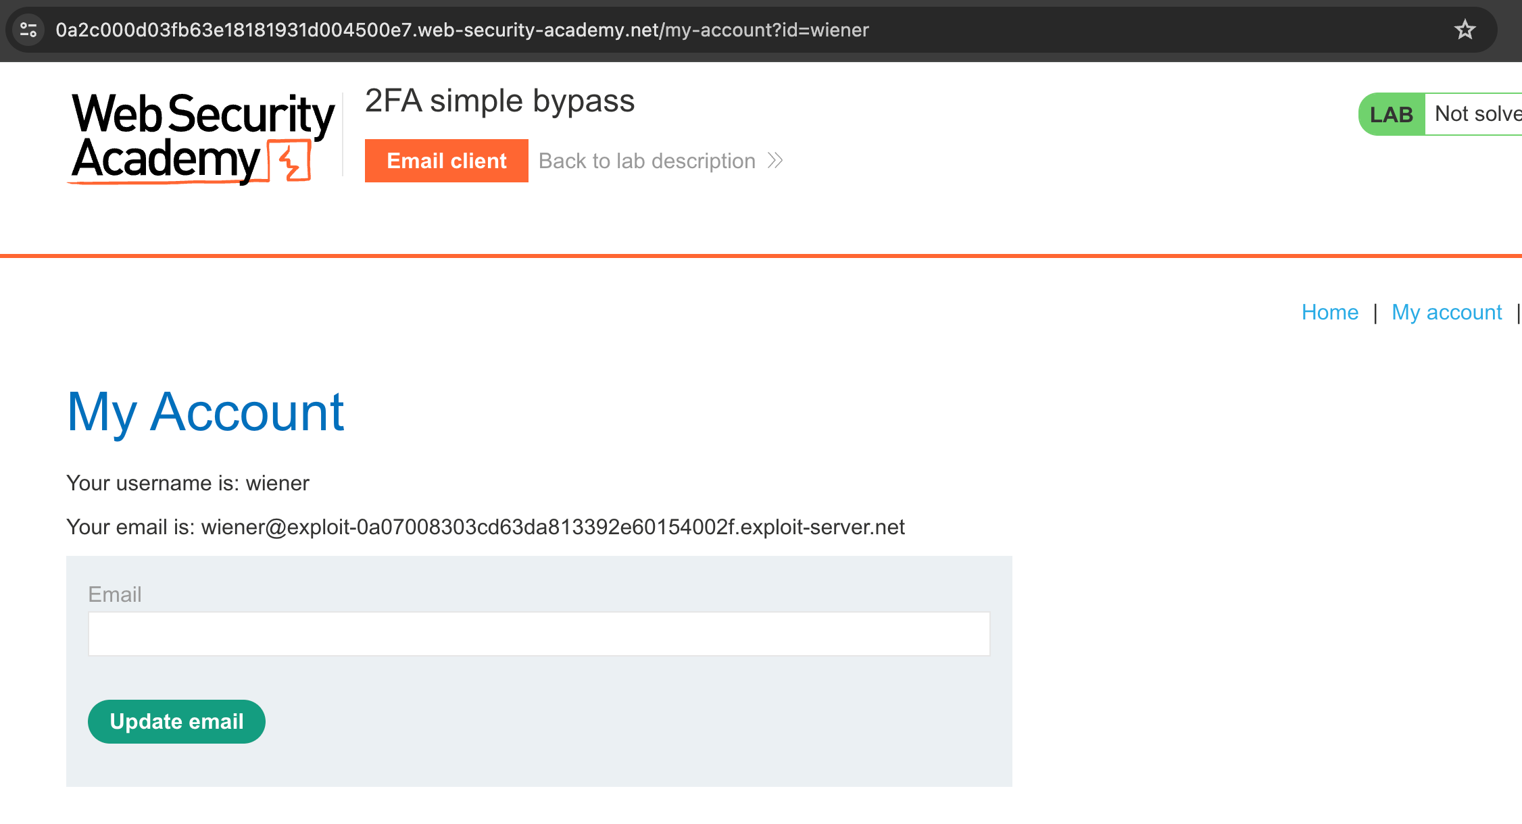
Task: Open the Email client
Action: (446, 161)
